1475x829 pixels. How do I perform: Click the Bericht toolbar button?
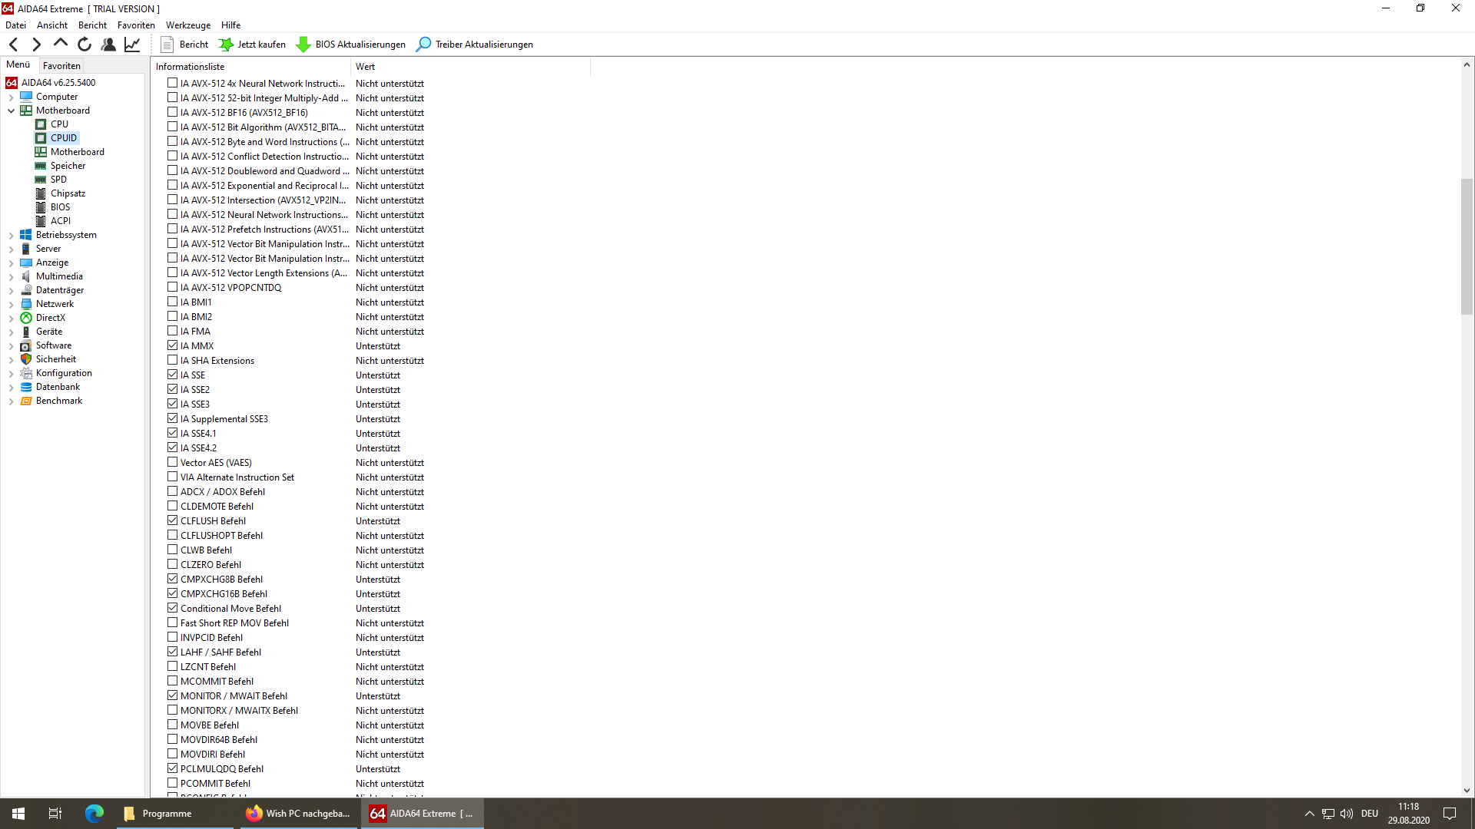click(184, 45)
